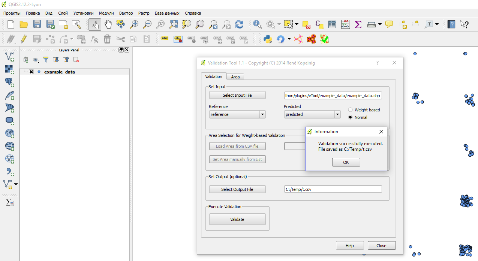Toggle visibility of the example_data layer
The height and width of the screenshot is (261, 478).
click(31, 72)
